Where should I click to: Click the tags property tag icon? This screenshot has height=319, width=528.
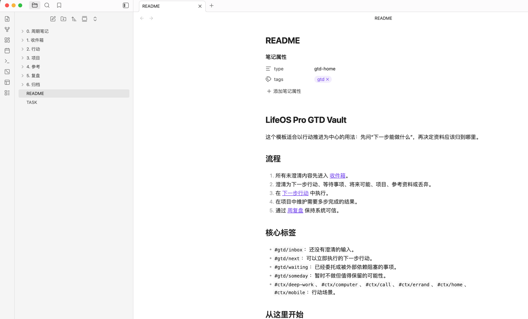268,79
